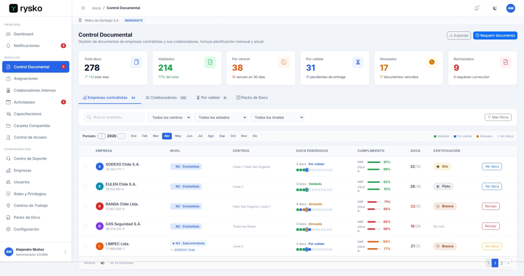This screenshot has width=524, height=276.
Task: Open Colaboradores Internos module
Action: coord(36,90)
